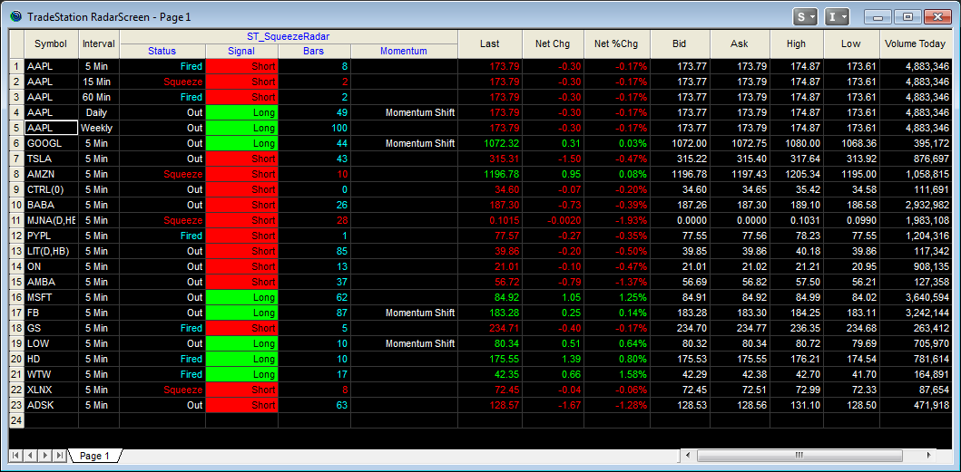This screenshot has width=961, height=472.
Task: Click the Last price 1072.32 cell
Action: tap(490, 143)
